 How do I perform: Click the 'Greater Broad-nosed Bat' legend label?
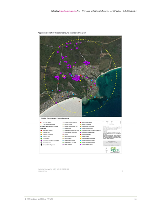coord(71,126)
